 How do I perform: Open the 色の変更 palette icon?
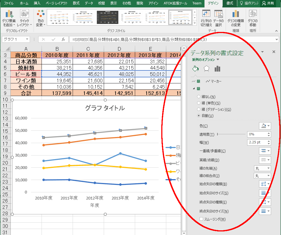point(40,14)
